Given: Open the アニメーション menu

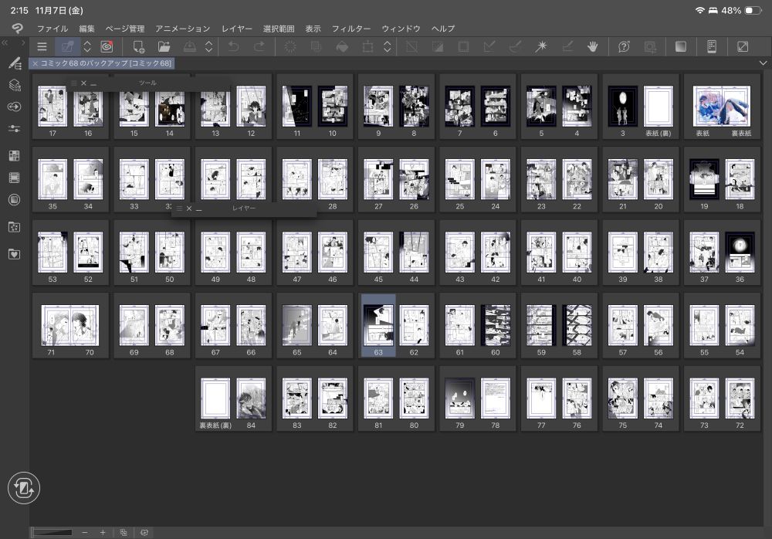Looking at the screenshot, I should [x=183, y=29].
